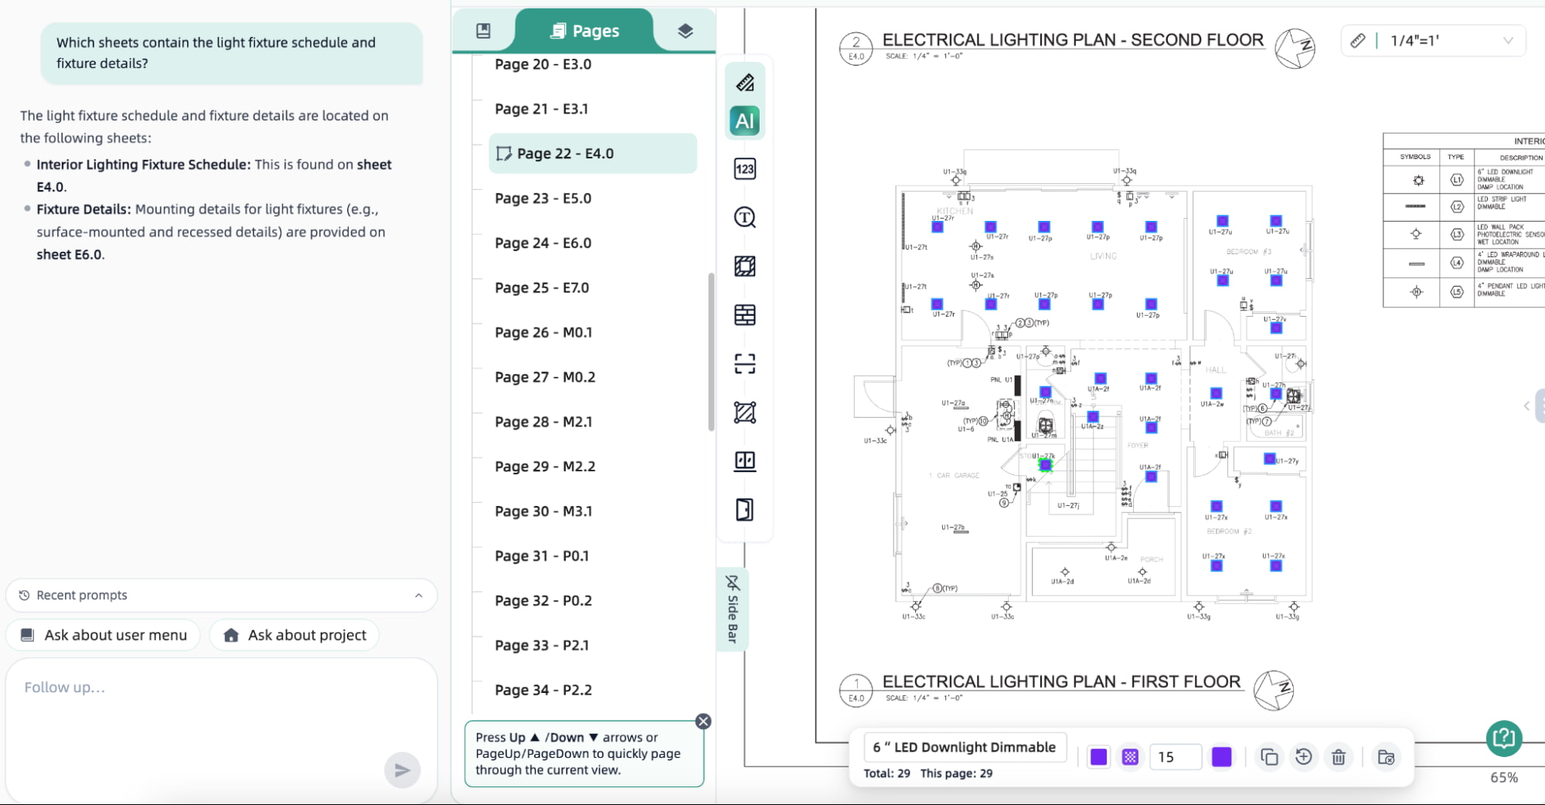This screenshot has height=805, width=1545.
Task: Delete the count with the trash icon
Action: [x=1339, y=757]
